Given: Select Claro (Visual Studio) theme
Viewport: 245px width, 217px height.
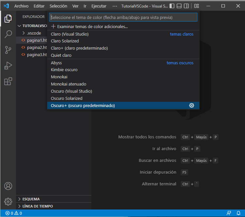Looking at the screenshot, I should tap(123, 34).
